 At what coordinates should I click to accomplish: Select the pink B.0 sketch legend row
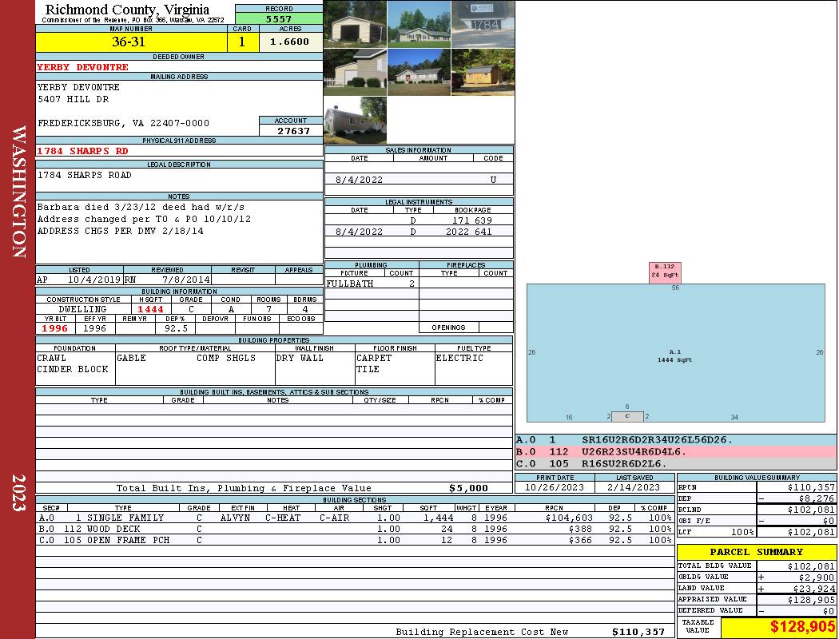pyautogui.click(x=676, y=451)
